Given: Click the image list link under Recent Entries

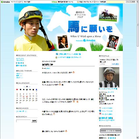Looking at the screenshot, I should coord(21,66).
